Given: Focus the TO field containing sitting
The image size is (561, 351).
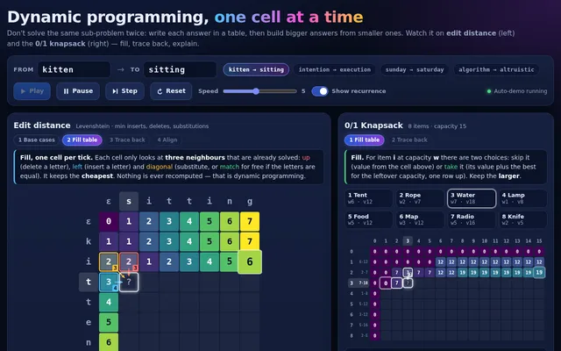Looking at the screenshot, I should tap(180, 69).
